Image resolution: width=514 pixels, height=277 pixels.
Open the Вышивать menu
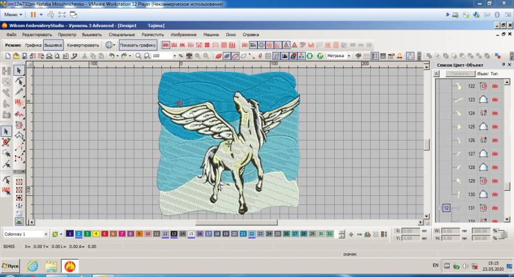92,35
